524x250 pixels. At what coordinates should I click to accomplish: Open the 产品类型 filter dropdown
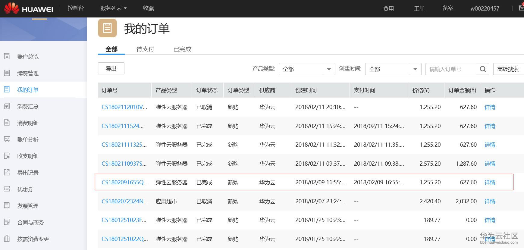[307, 69]
